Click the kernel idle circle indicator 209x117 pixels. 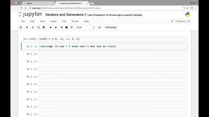click(x=189, y=21)
